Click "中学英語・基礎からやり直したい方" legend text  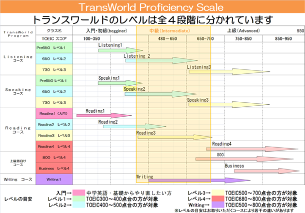(x=129, y=193)
